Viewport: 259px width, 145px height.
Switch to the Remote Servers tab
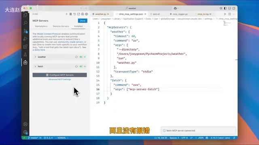tap(61, 26)
